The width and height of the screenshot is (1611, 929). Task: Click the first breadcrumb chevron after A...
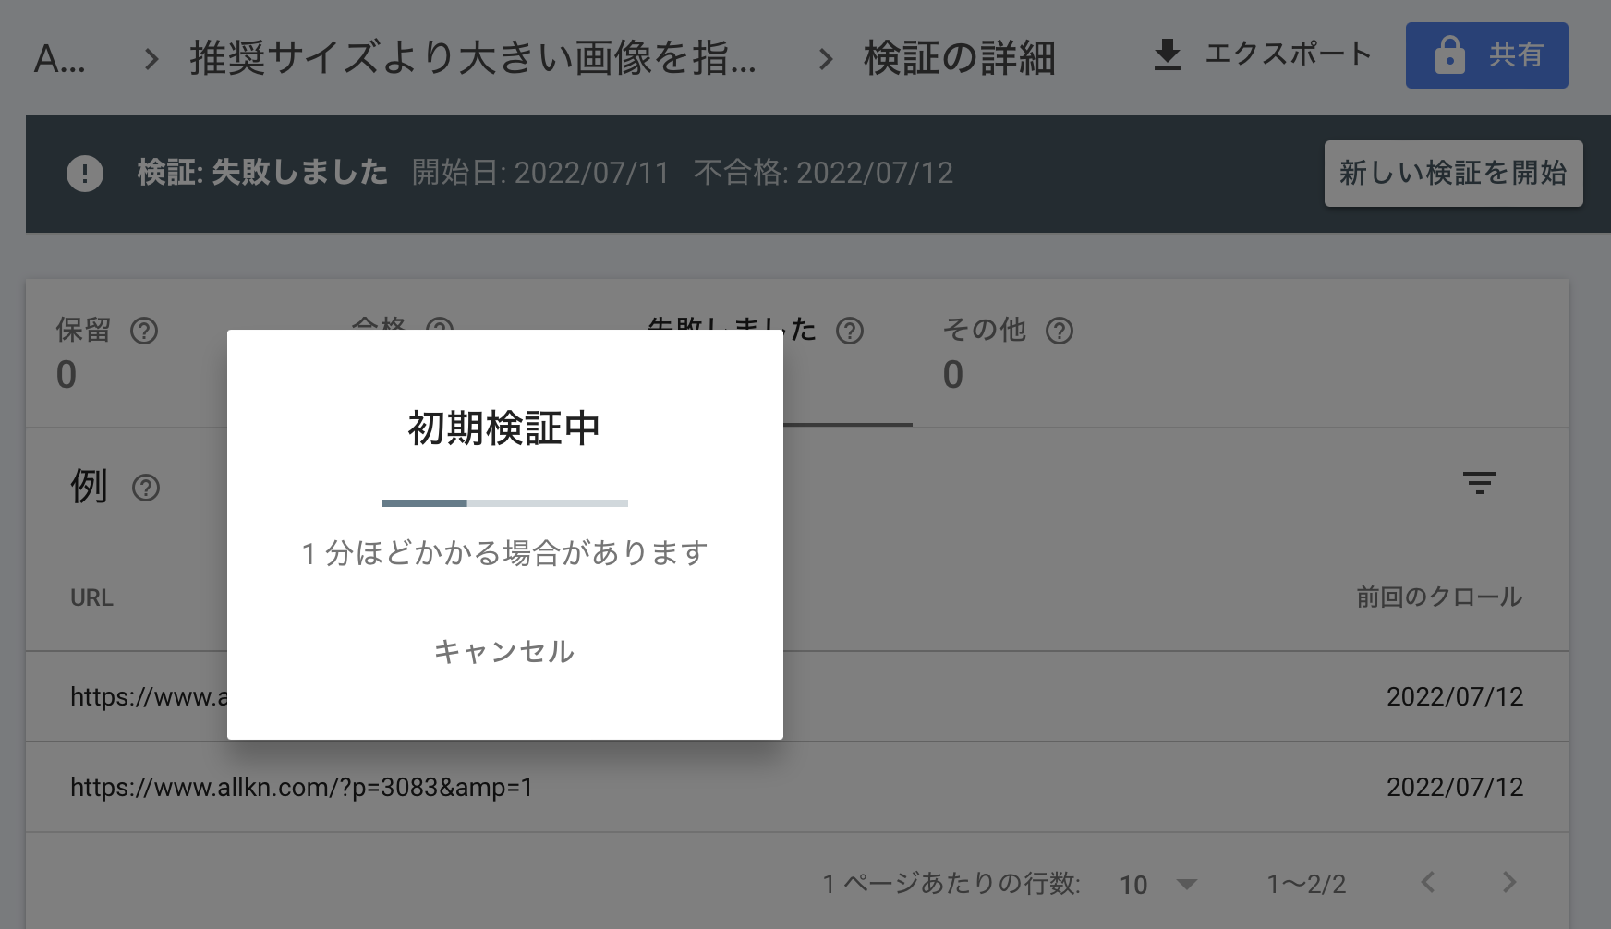[x=151, y=60]
